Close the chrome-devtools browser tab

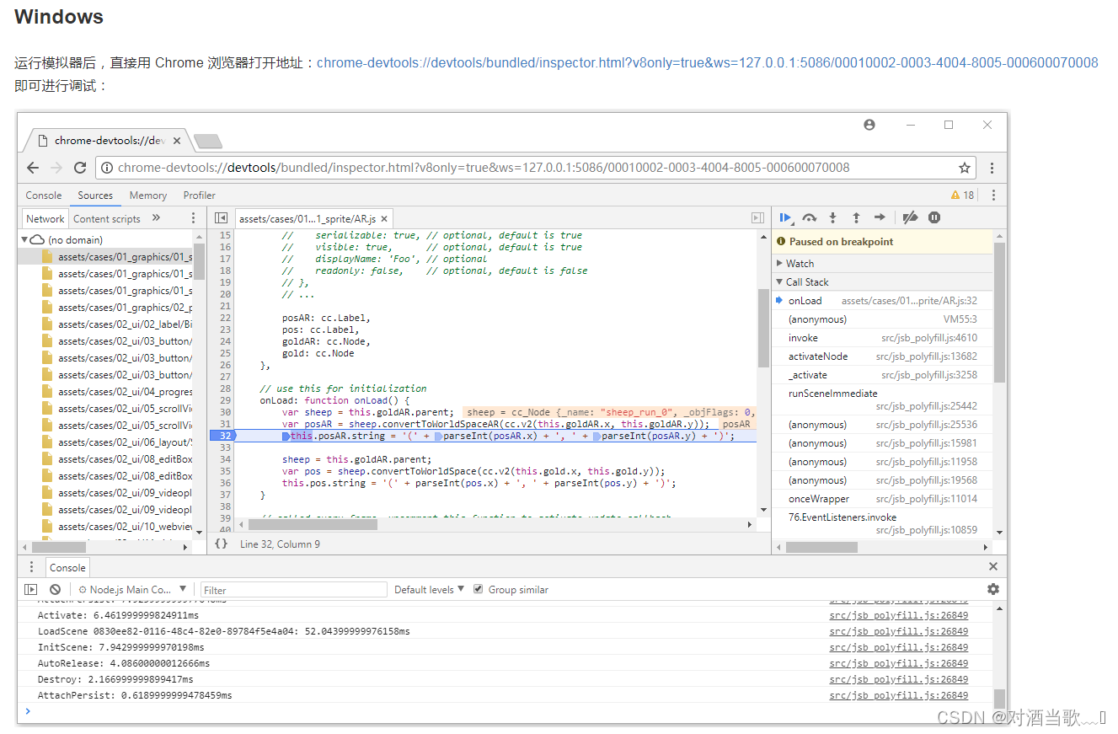coord(177,141)
